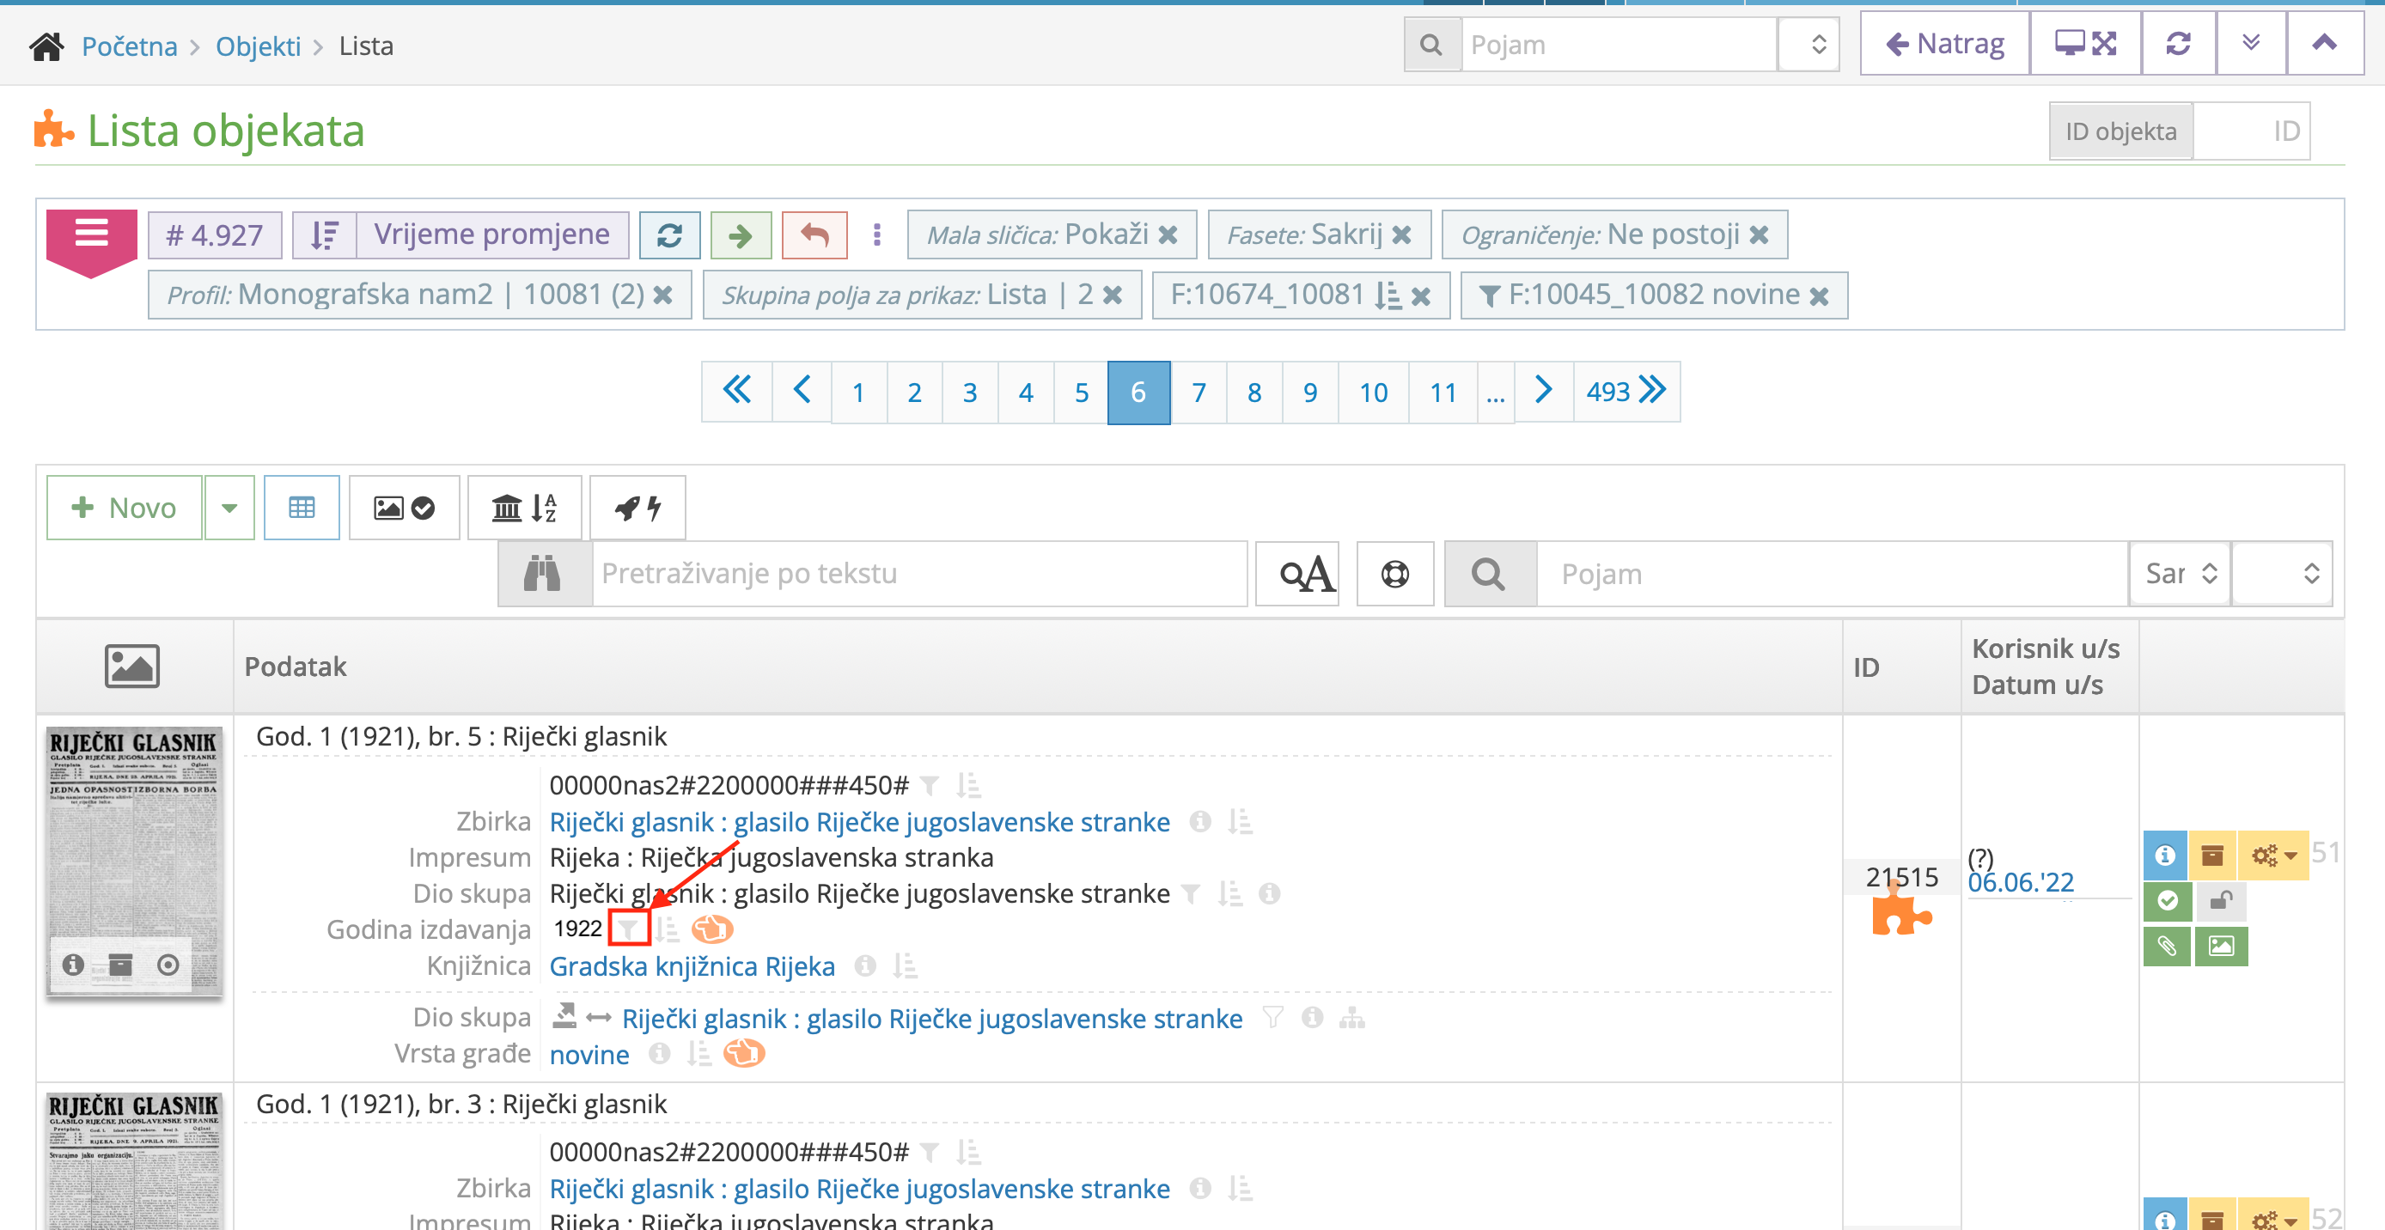The height and width of the screenshot is (1230, 2385).
Task: Go to page 1
Action: [858, 393]
